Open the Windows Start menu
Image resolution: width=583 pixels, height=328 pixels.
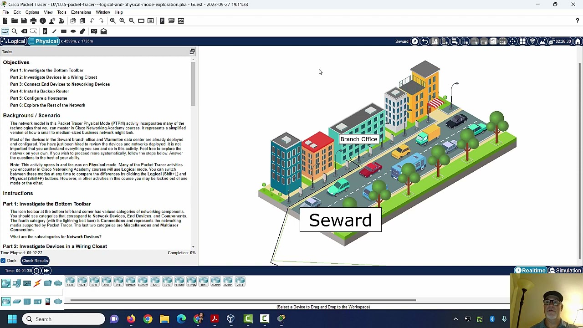[12, 319]
